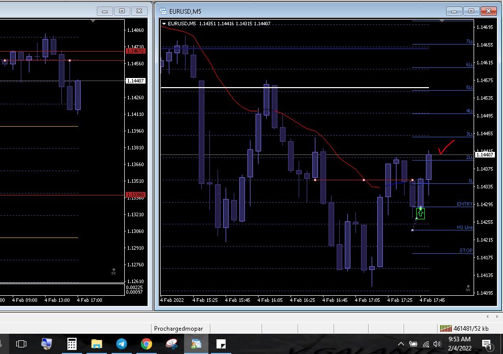Open Google Chrome from the taskbar
503x354 pixels.
click(x=146, y=344)
